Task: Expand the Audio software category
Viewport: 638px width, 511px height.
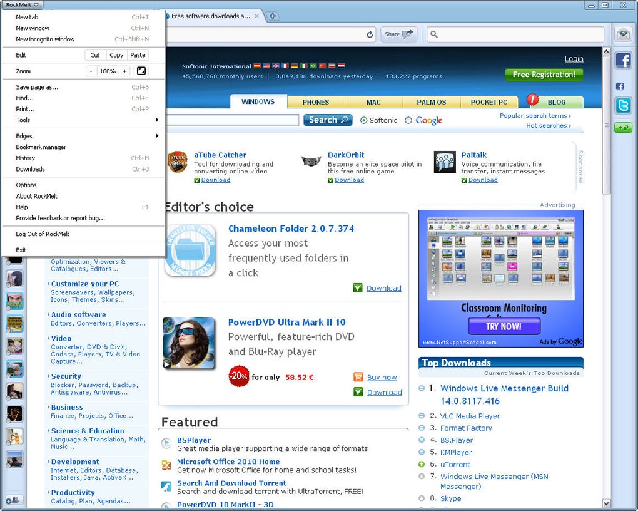Action: (79, 314)
